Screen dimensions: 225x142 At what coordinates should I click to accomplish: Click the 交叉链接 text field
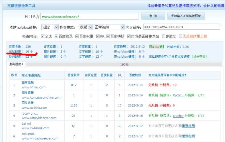click(x=182, y=27)
